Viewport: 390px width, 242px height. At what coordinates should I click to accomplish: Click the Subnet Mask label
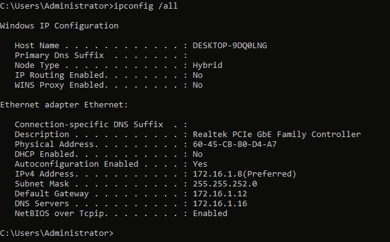(x=42, y=184)
